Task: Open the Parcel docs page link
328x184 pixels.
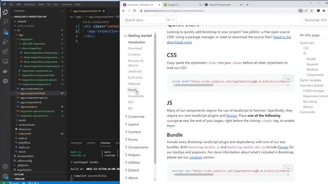Action: [x=132, y=90]
